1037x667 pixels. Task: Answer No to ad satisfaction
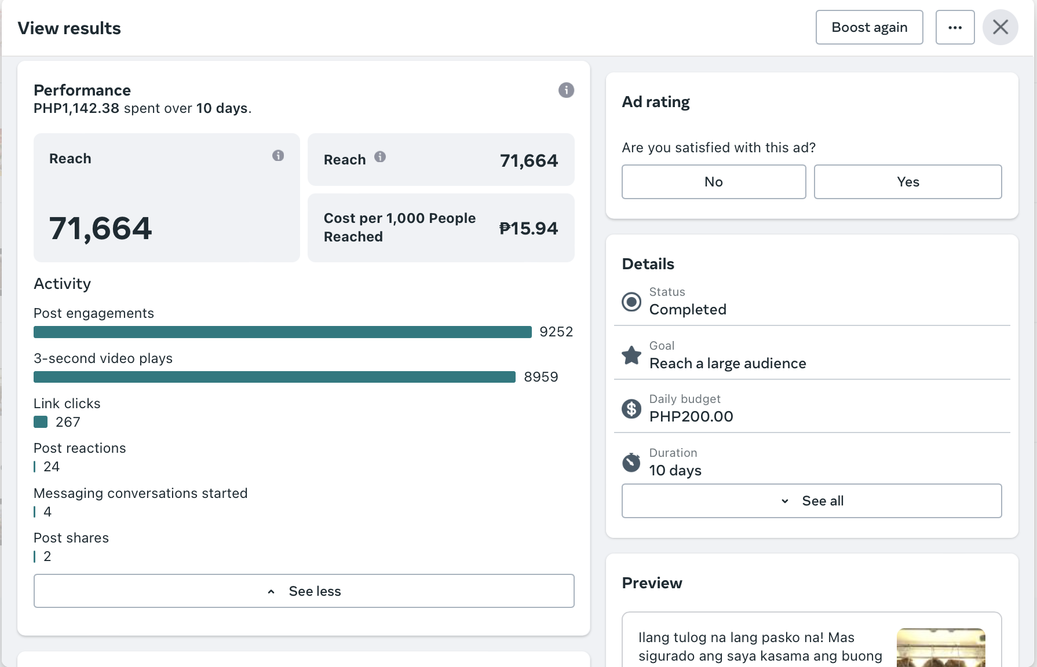(x=713, y=182)
